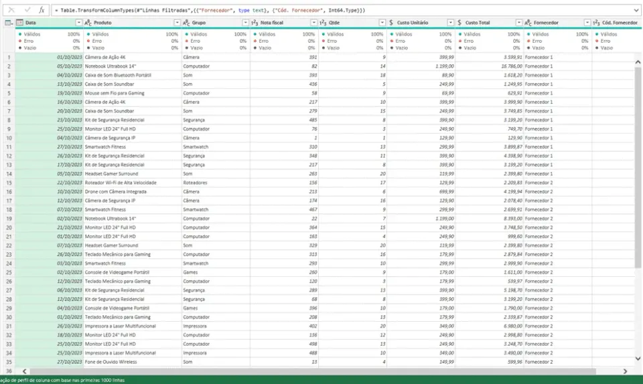The height and width of the screenshot is (384, 643).
Task: Click the vertical scrollbar up arrow
Action: click(x=638, y=62)
